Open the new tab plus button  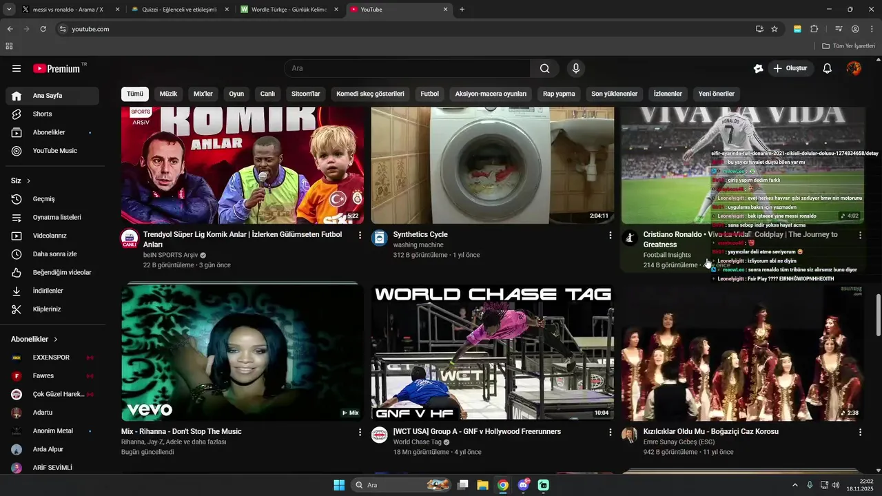point(462,10)
